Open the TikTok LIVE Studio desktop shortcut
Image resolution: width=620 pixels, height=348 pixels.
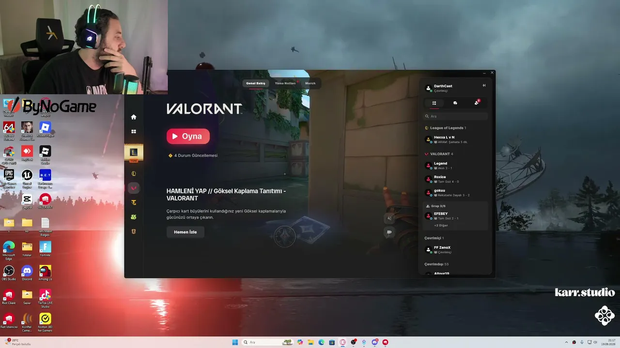45,299
